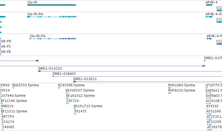Viewport: 222px width, 131px height.
Task: Click the 381475 EST feature
Action: (x=75, y=114)
